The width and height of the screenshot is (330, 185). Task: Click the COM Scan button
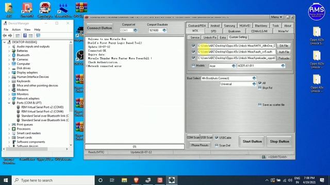[193, 138]
